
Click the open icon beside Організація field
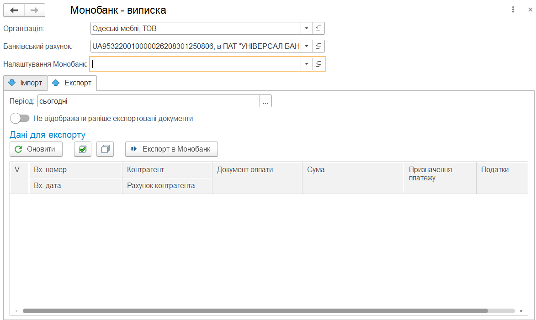[318, 28]
